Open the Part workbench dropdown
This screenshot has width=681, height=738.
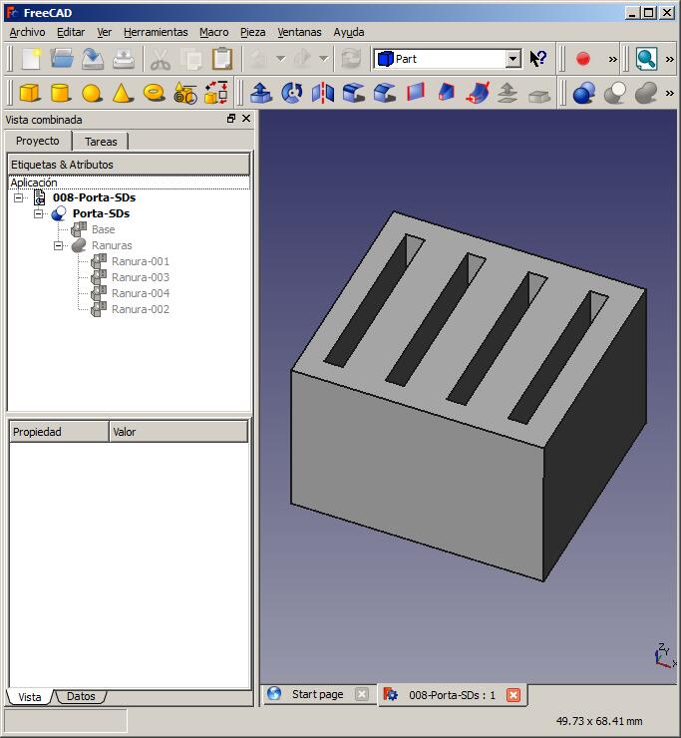pyautogui.click(x=512, y=59)
